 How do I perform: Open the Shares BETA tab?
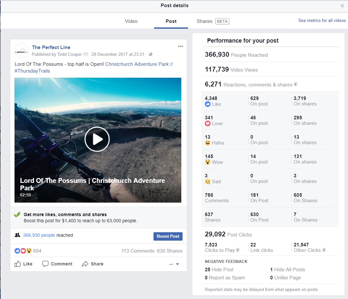(213, 21)
